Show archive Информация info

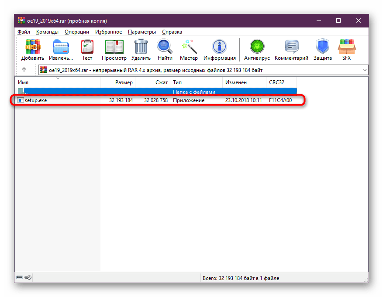(x=219, y=49)
